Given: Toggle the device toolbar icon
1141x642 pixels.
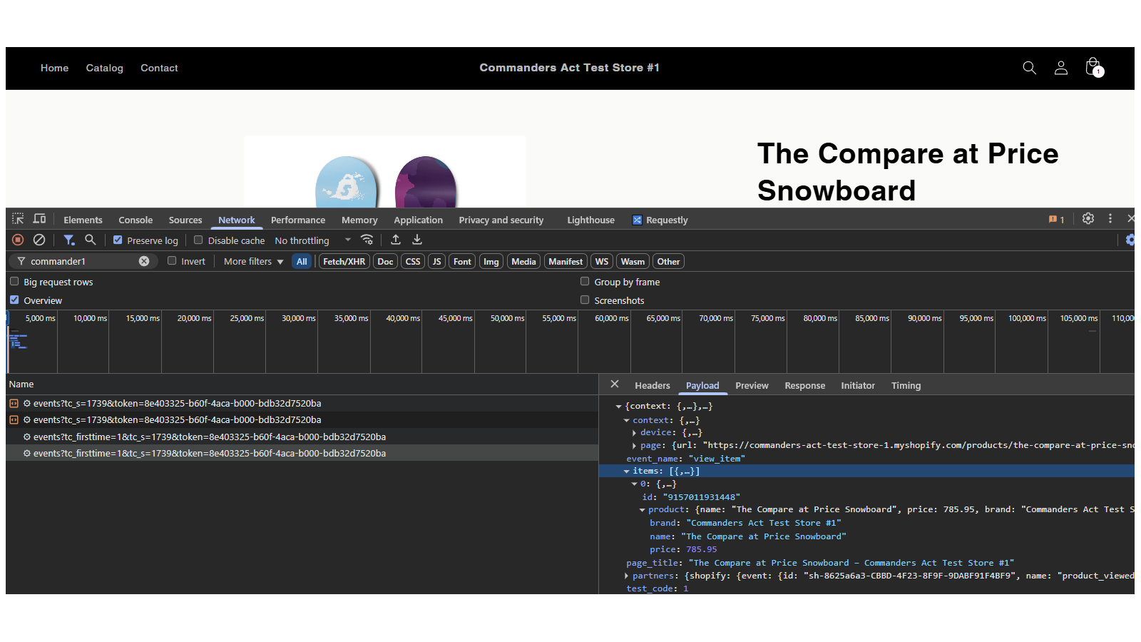Looking at the screenshot, I should (x=40, y=219).
